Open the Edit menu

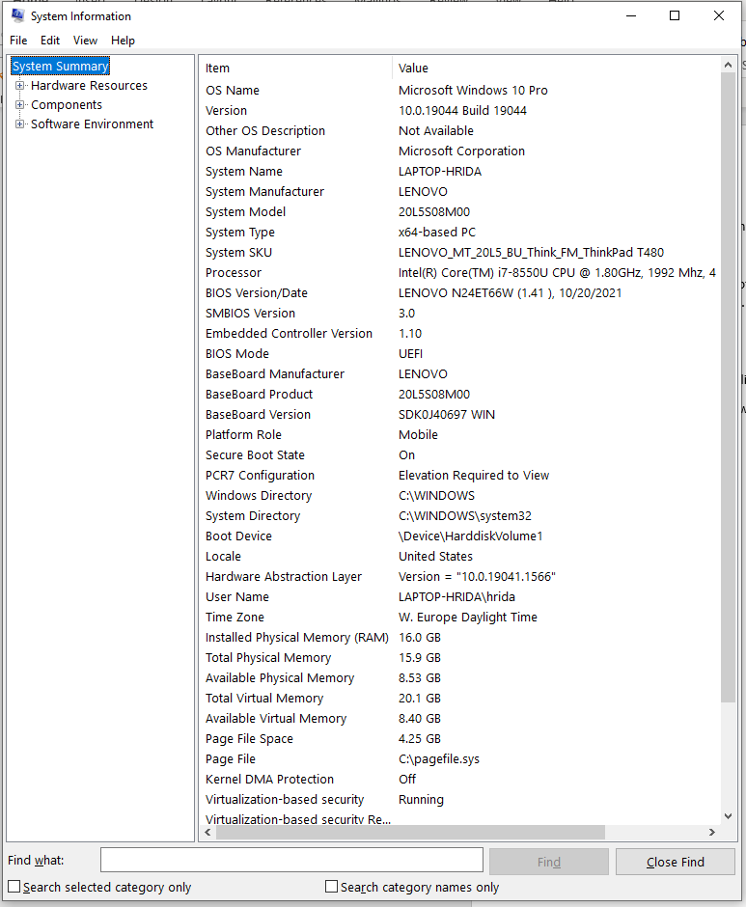click(x=50, y=41)
